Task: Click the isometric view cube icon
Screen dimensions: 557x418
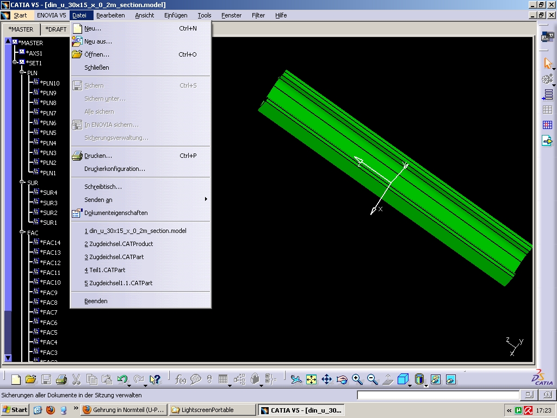Action: [x=403, y=379]
